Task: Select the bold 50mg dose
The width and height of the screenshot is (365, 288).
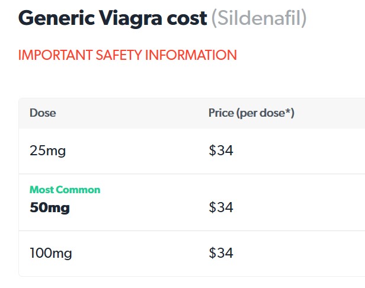Action: click(x=50, y=207)
